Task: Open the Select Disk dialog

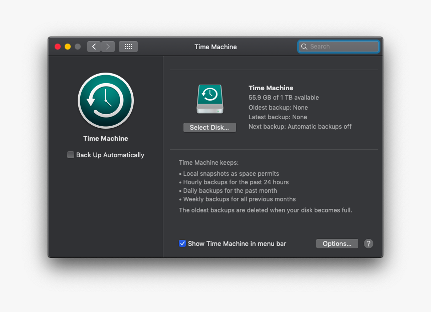Action: [209, 127]
